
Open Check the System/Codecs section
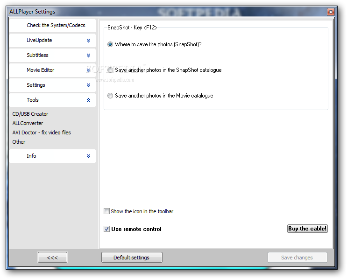click(52, 25)
